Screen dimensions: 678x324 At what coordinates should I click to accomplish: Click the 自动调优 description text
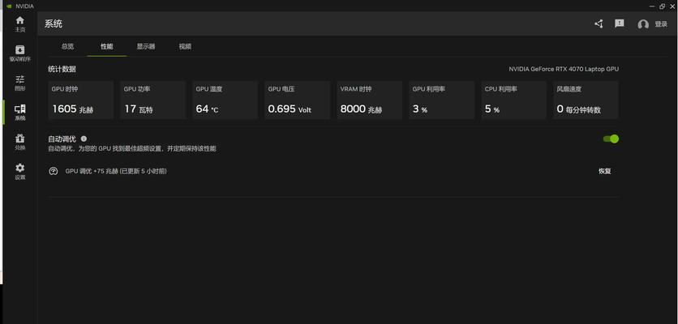(x=132, y=148)
